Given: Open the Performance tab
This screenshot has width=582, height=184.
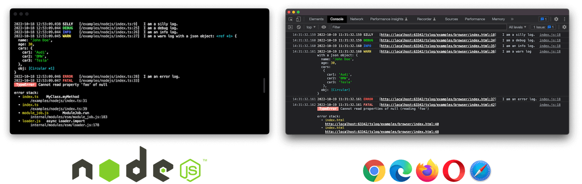Looking at the screenshot, I should pos(475,19).
